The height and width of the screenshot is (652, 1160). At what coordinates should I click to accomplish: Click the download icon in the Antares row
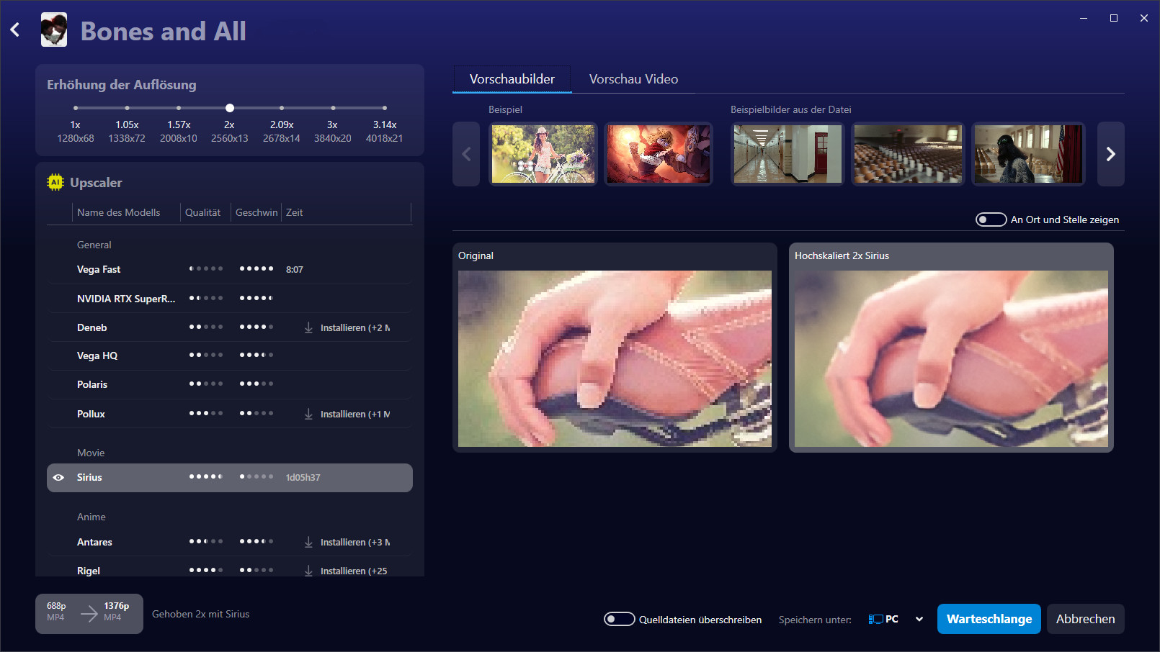[x=308, y=542]
